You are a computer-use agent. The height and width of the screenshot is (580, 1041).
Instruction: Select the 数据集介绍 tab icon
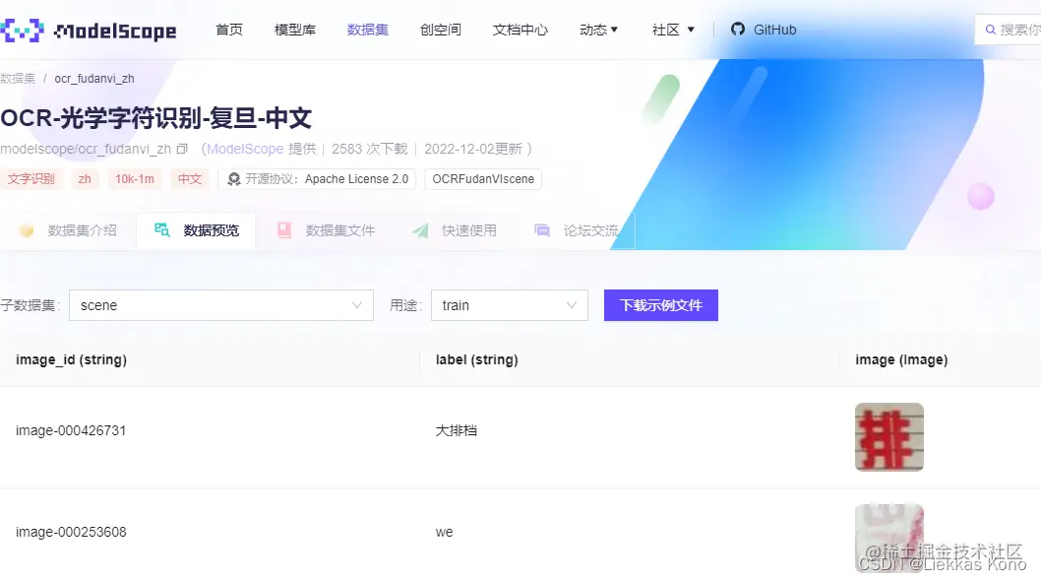(x=27, y=230)
